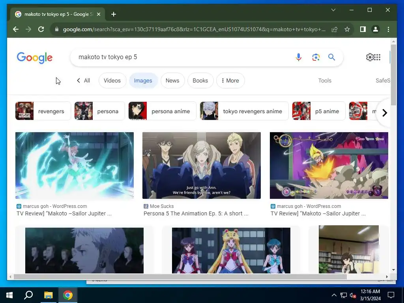The width and height of the screenshot is (404, 303).
Task: Close the makoto tv tokyo ep 5 tab
Action: click(x=98, y=14)
